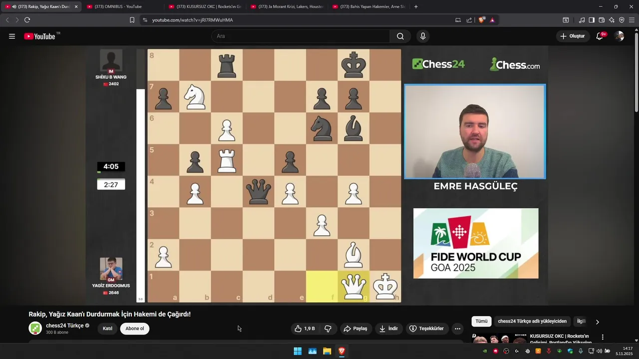Open the chess24 Türkçe channel avatar
639x359 pixels.
pos(35,328)
